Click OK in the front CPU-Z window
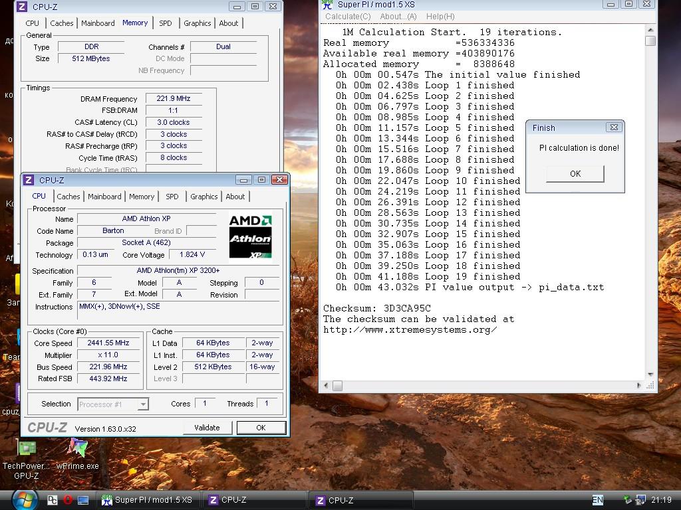 (261, 428)
